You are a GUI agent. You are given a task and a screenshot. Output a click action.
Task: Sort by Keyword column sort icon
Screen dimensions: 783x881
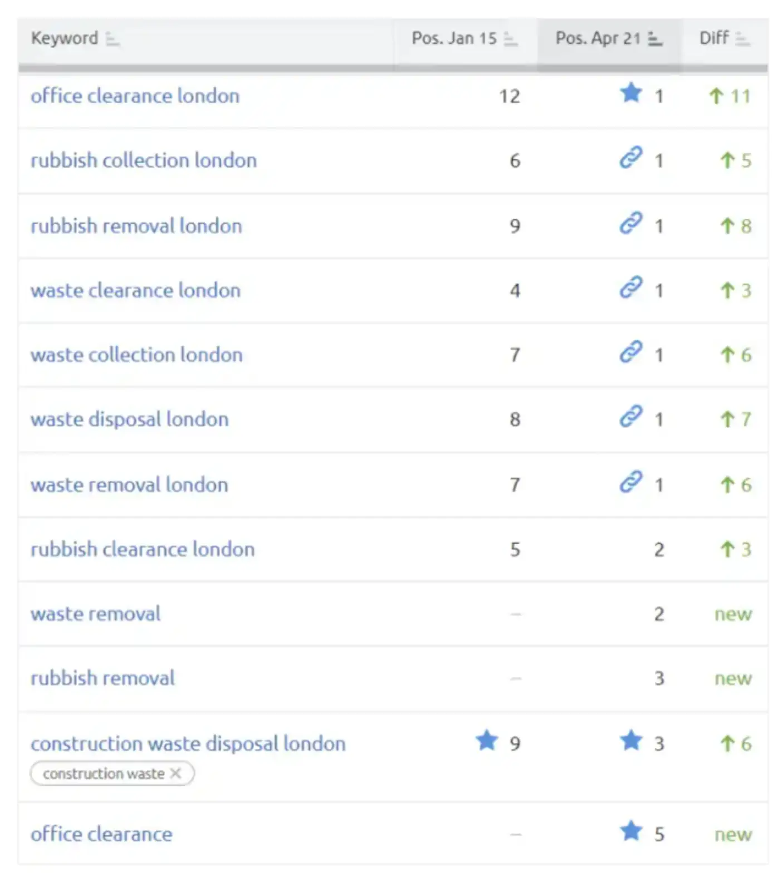coord(112,39)
